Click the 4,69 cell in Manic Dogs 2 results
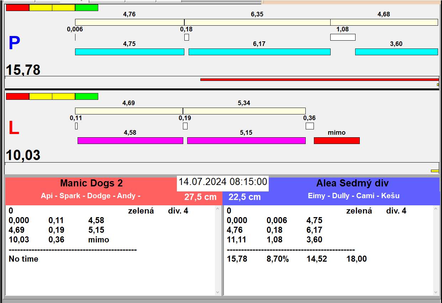 tap(17, 230)
